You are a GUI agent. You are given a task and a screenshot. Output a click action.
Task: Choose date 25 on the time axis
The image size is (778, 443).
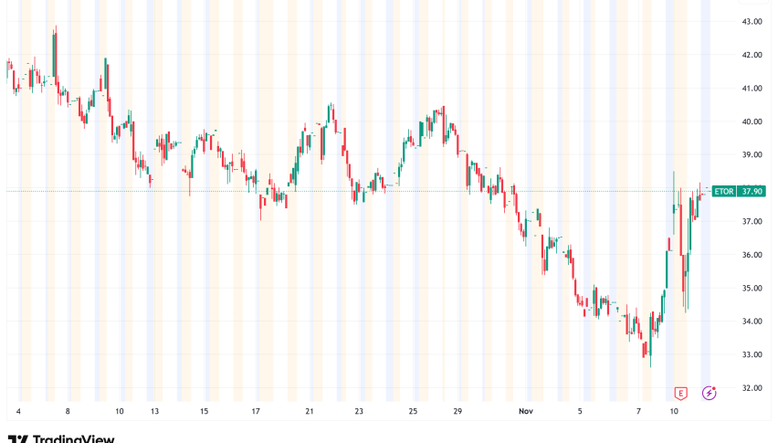click(x=413, y=412)
